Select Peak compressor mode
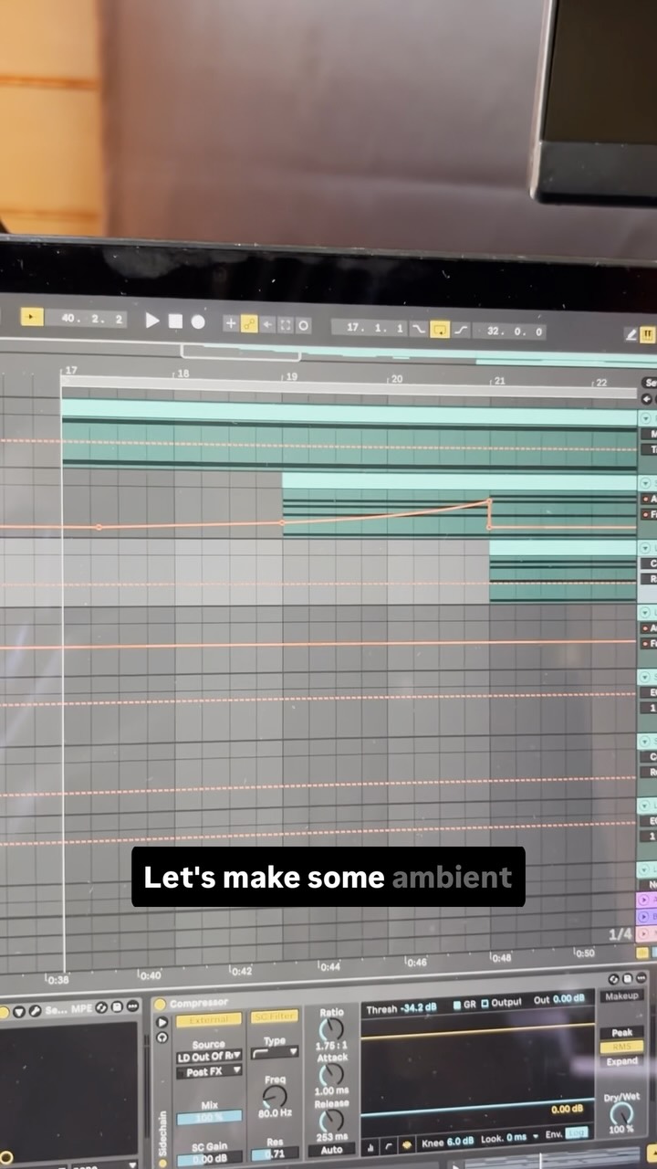This screenshot has width=657, height=1169. click(621, 1032)
